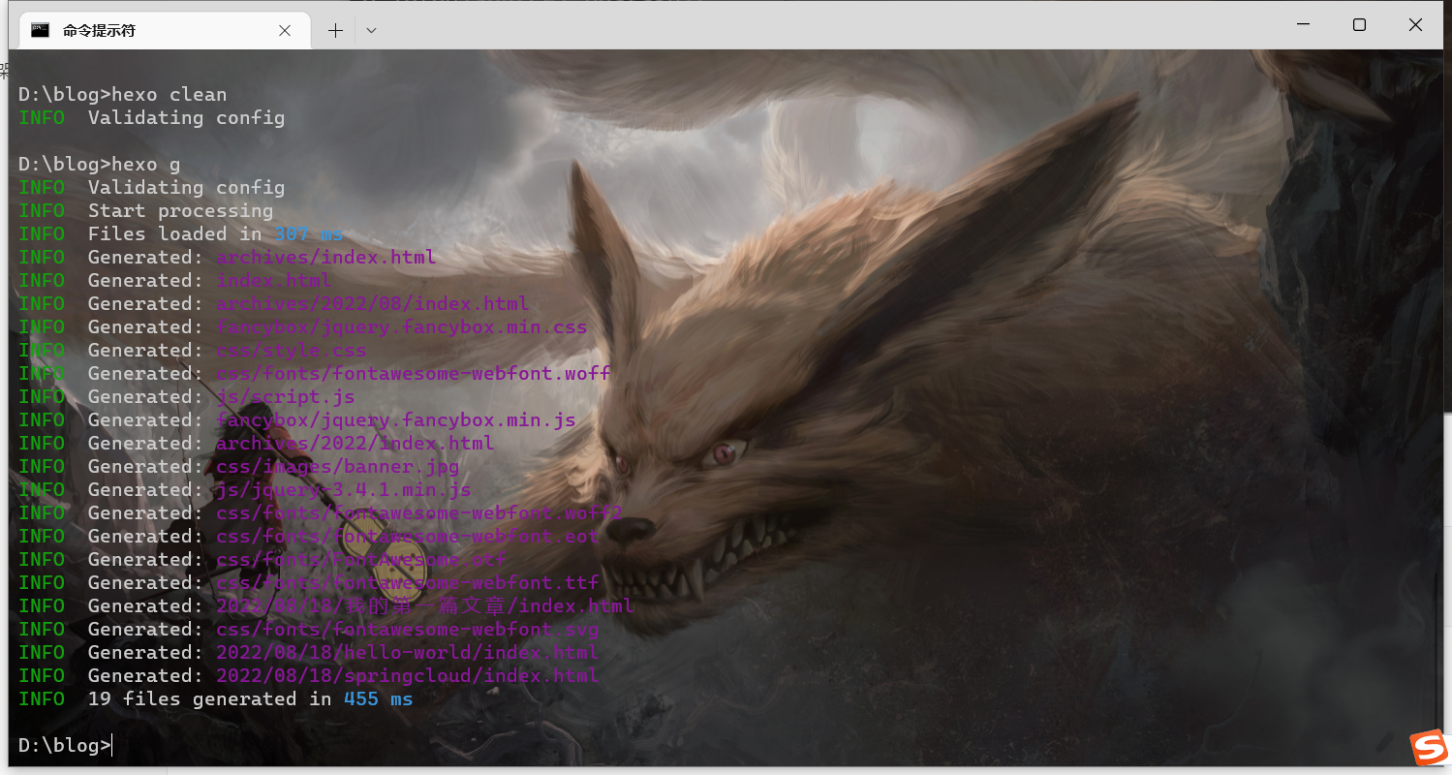Click the js/script.js generated path
The width and height of the screenshot is (1452, 775).
[x=287, y=396]
